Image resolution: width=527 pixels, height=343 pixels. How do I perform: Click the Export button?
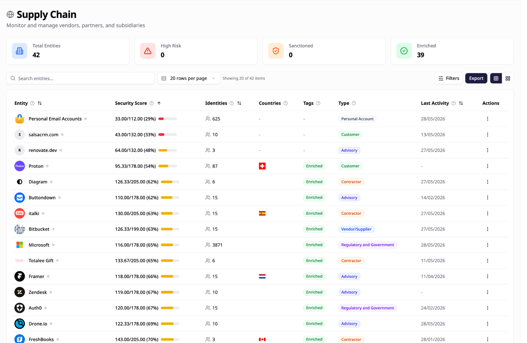pyautogui.click(x=476, y=78)
